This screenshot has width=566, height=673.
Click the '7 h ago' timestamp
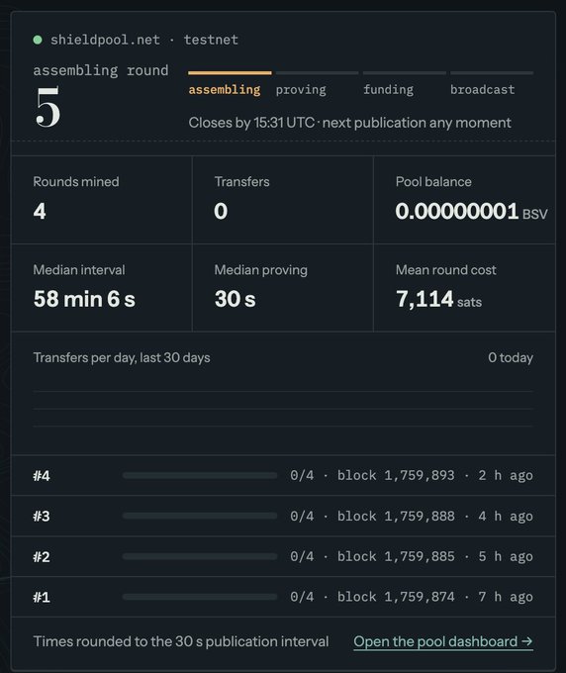[x=506, y=597]
